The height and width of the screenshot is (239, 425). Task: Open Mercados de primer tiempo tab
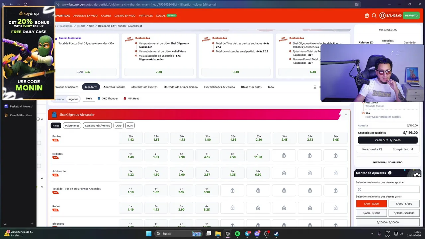click(180, 87)
